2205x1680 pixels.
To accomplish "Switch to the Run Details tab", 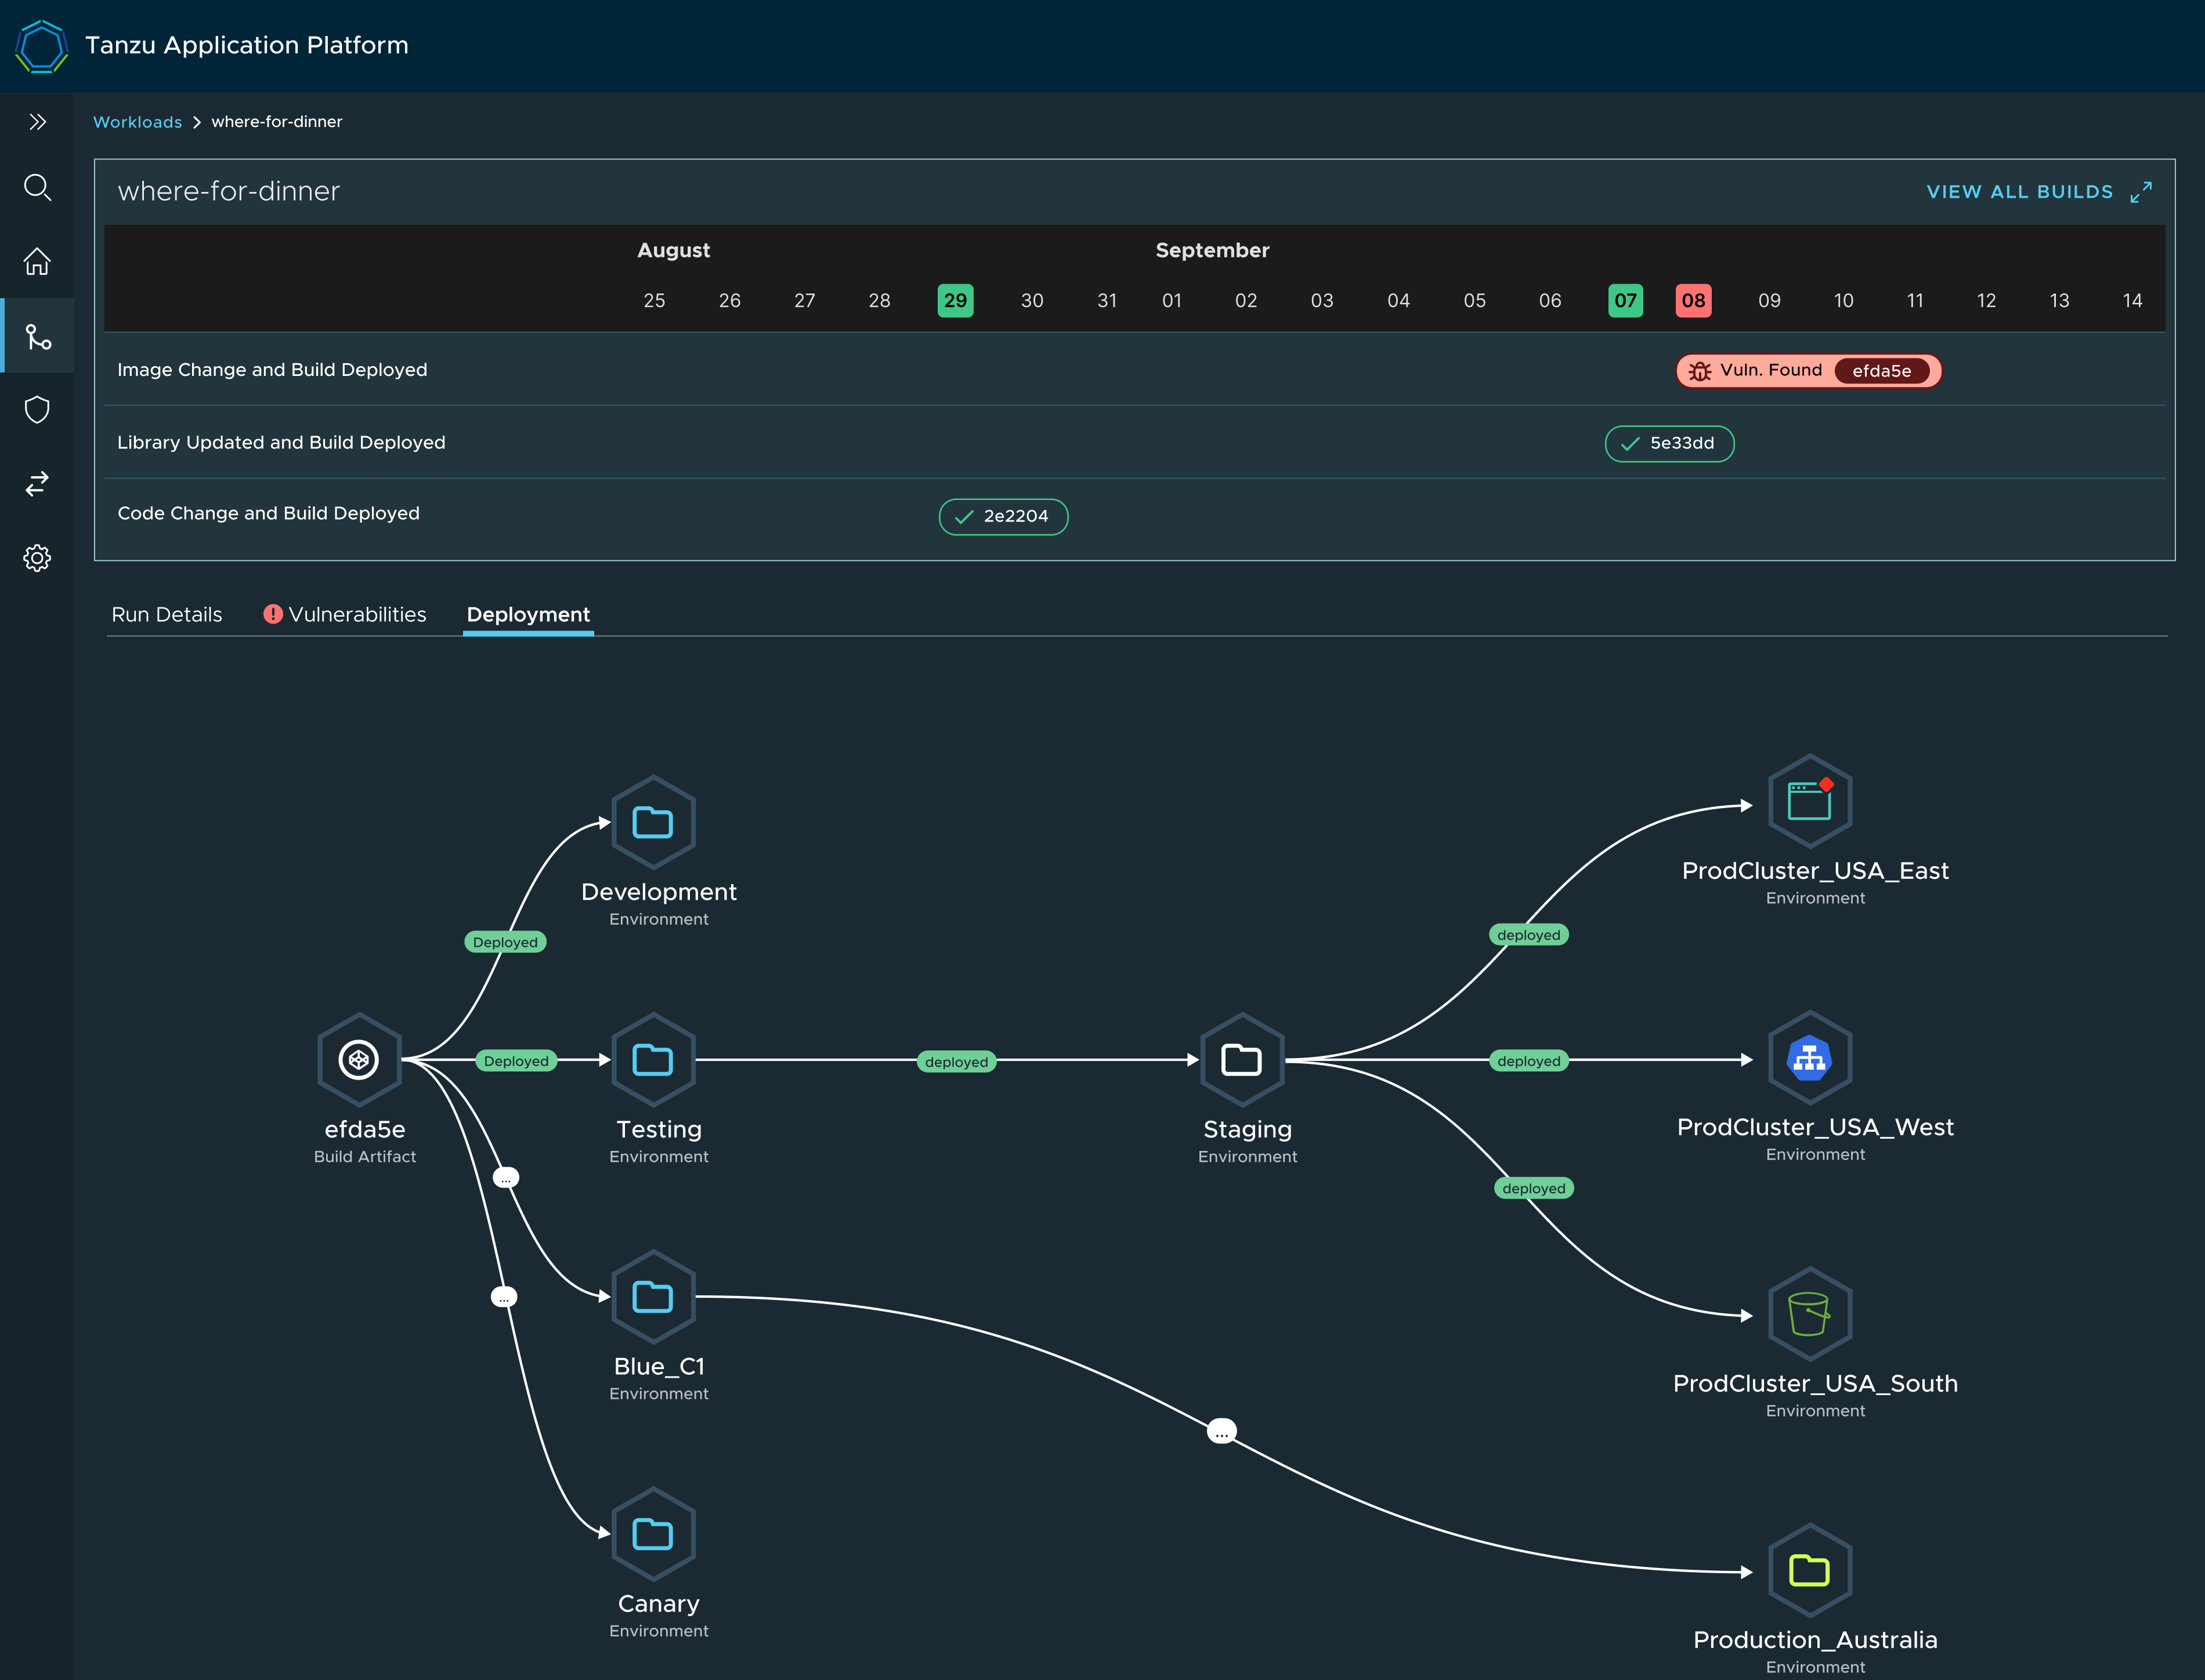I will (x=167, y=614).
